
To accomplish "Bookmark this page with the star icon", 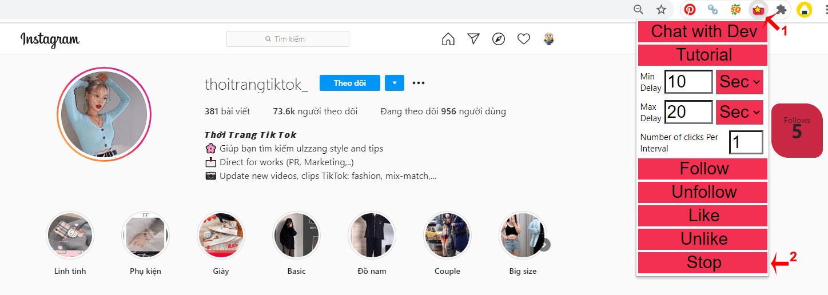I will (662, 9).
